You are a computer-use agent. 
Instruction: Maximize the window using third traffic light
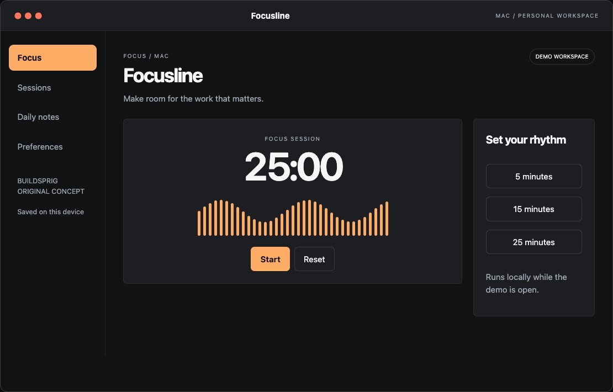tap(38, 15)
